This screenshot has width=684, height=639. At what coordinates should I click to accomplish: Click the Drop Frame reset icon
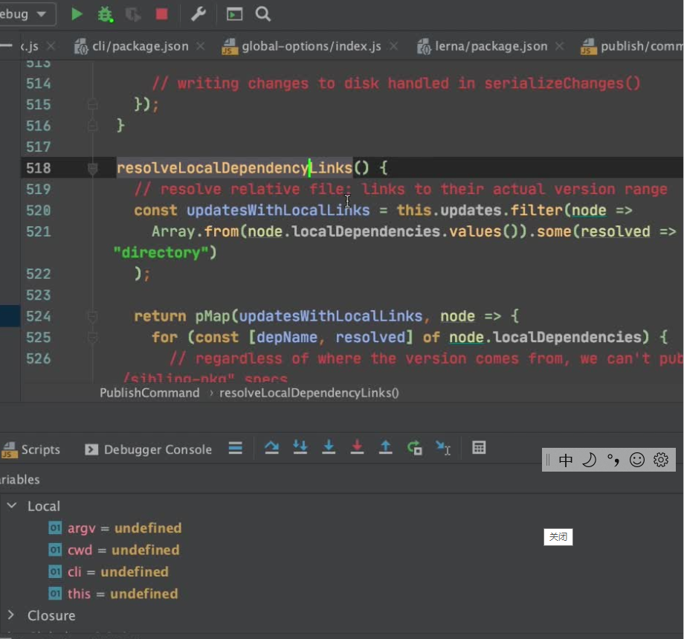click(414, 449)
